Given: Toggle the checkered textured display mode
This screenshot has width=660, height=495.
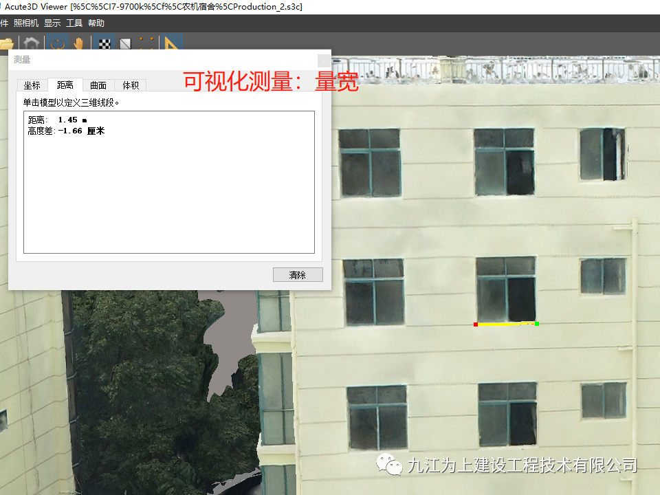Looking at the screenshot, I should point(104,44).
